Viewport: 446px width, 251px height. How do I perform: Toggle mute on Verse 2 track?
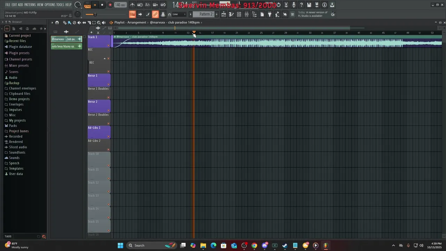(x=108, y=111)
